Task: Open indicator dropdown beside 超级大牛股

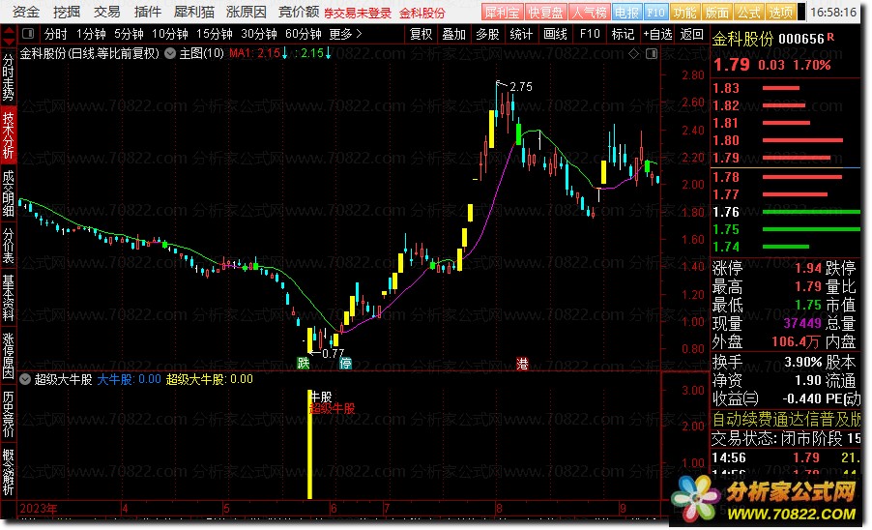Action: pyautogui.click(x=25, y=379)
